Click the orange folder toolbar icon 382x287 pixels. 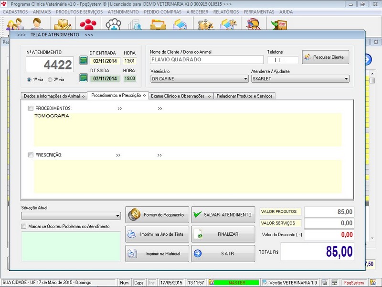coord(157,23)
